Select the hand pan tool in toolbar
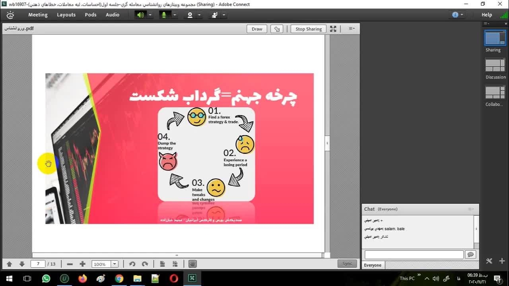 click(192, 264)
